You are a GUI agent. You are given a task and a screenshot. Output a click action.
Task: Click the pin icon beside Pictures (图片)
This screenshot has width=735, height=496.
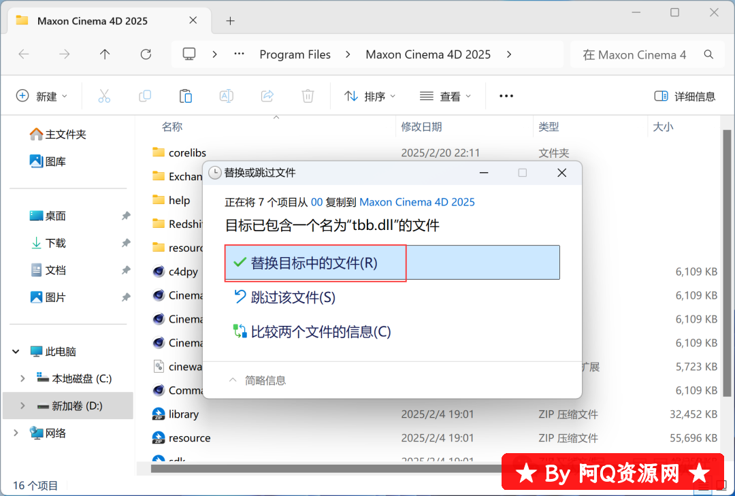click(126, 298)
